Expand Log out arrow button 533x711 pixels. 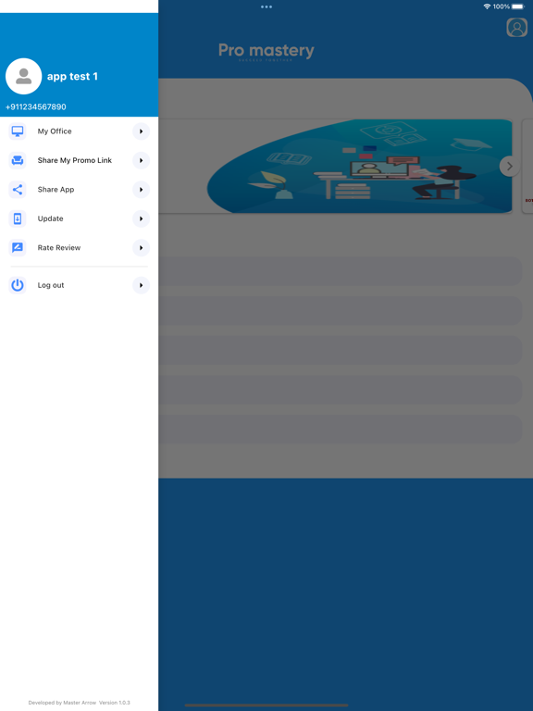[141, 285]
